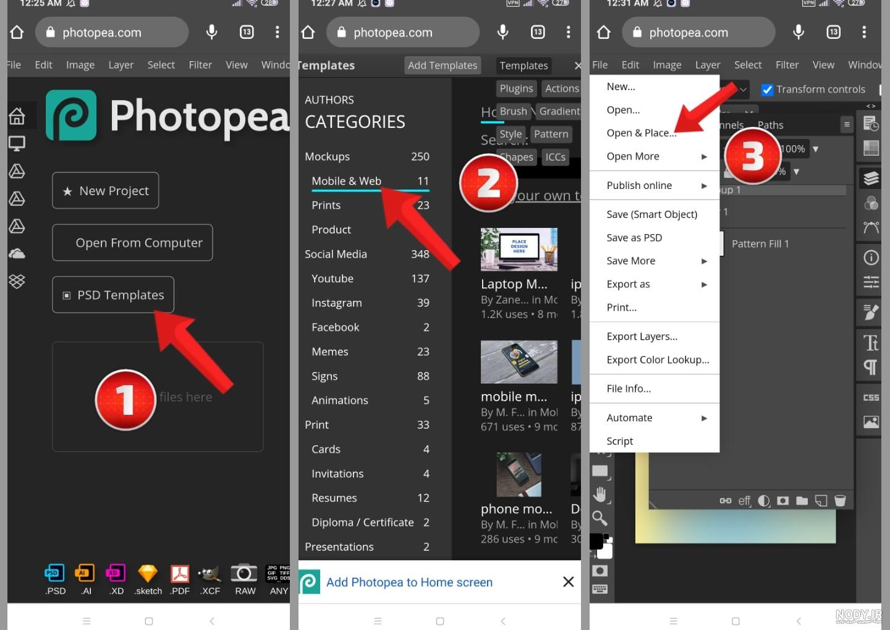This screenshot has width=890, height=630.
Task: Click the .PSD format icon
Action: pyautogui.click(x=55, y=574)
